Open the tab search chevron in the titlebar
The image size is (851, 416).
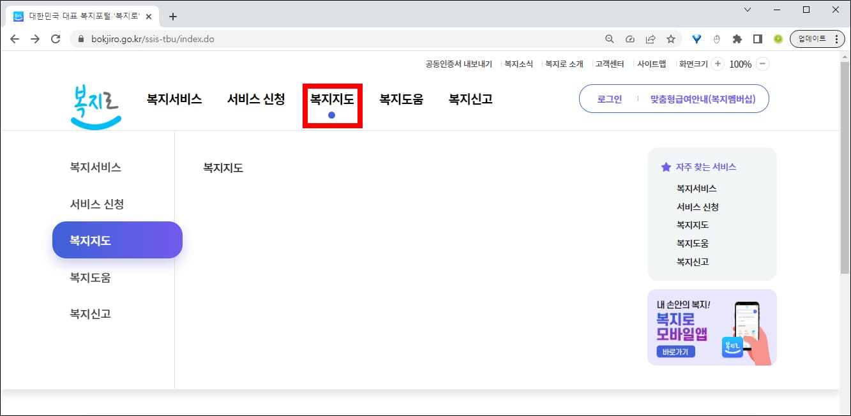pos(746,10)
